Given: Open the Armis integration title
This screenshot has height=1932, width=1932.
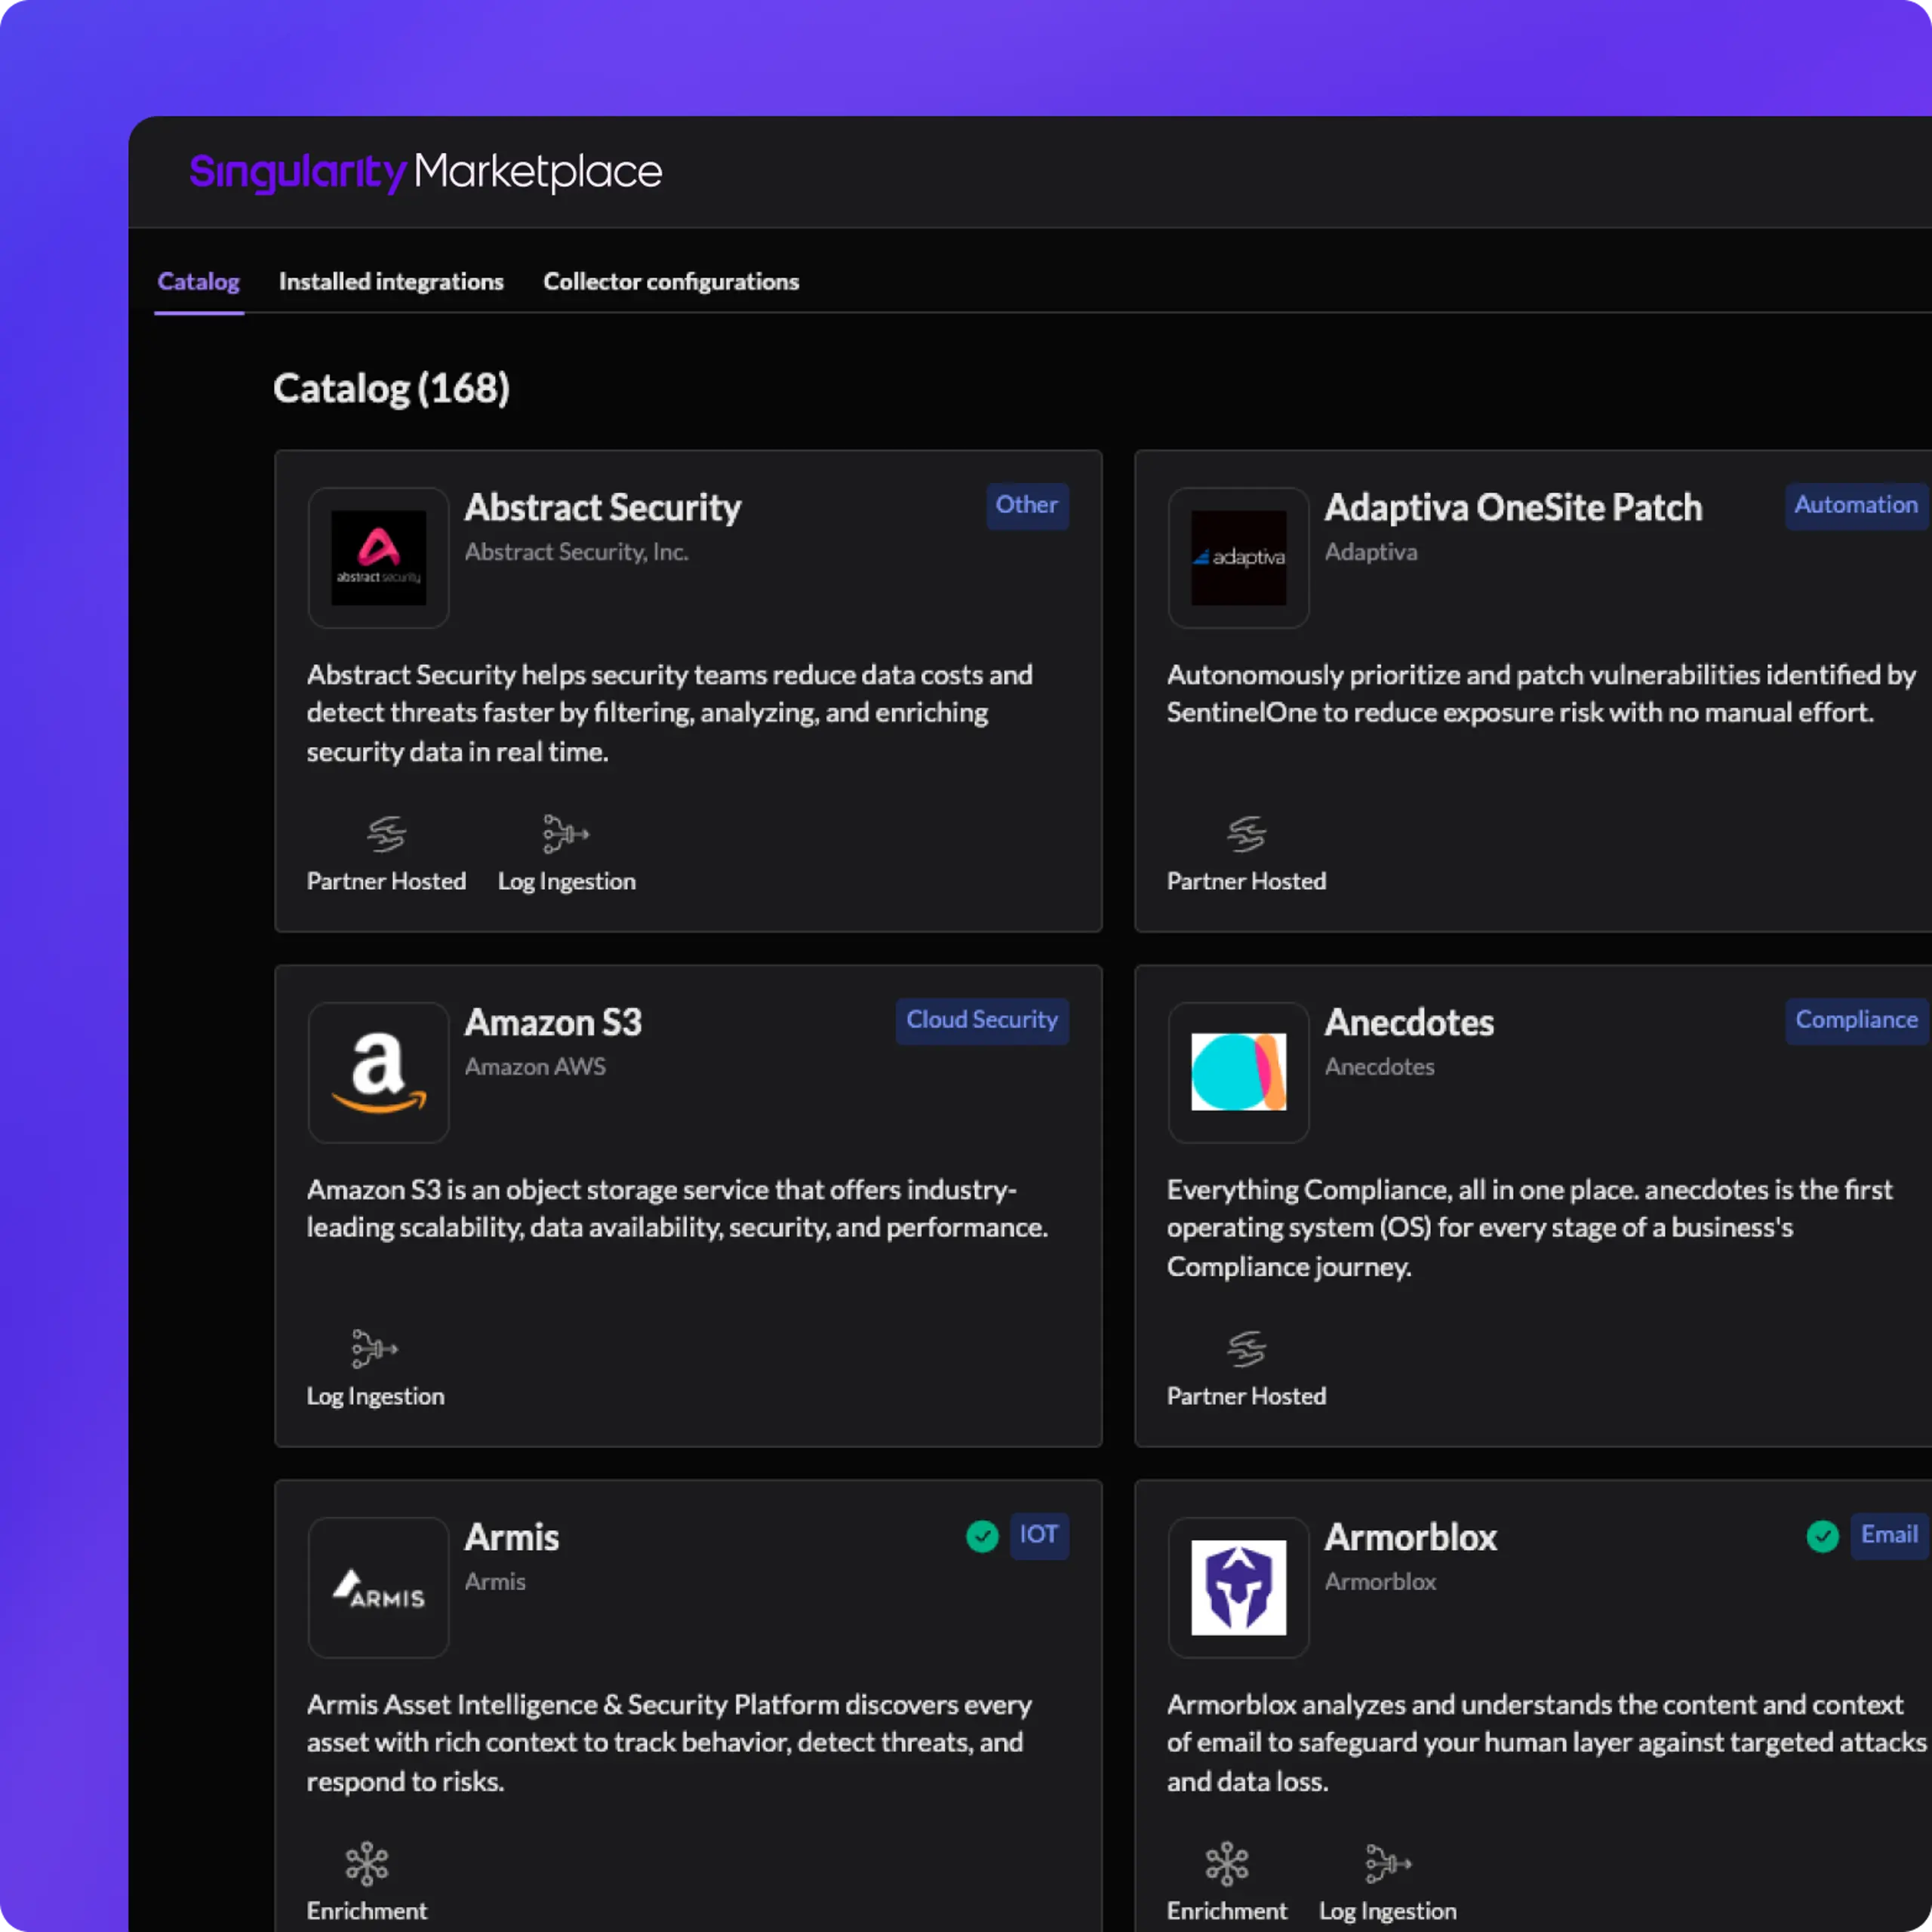Looking at the screenshot, I should [x=511, y=1538].
